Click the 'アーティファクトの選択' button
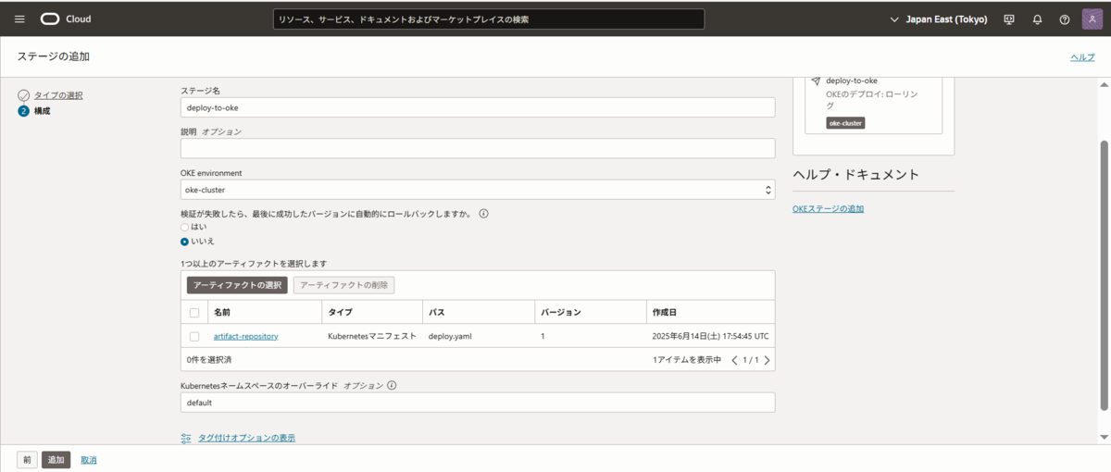This screenshot has height=472, width=1111. tap(237, 285)
